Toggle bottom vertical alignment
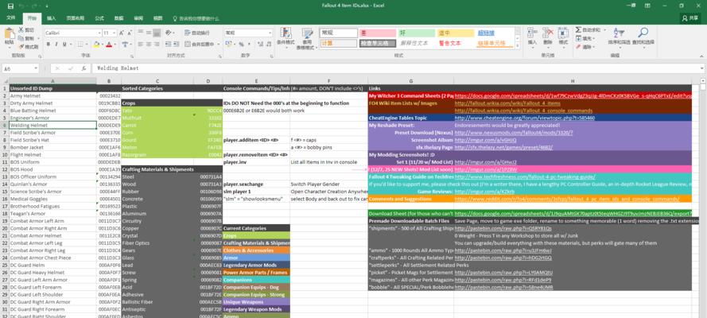 [x=157, y=33]
